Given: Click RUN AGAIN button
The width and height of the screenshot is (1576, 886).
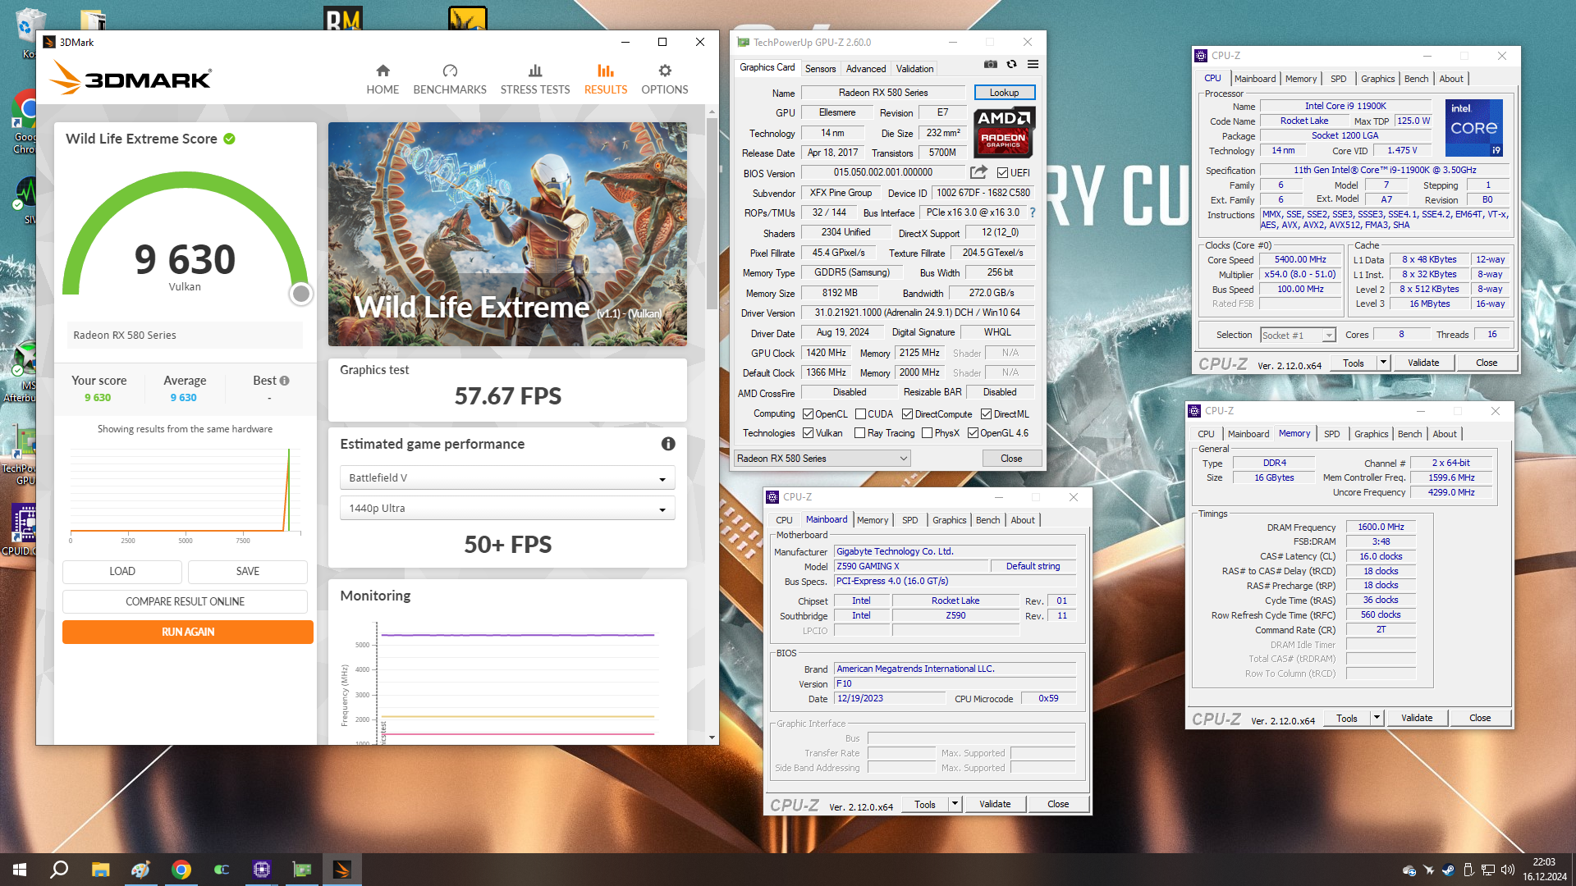Looking at the screenshot, I should (x=188, y=632).
